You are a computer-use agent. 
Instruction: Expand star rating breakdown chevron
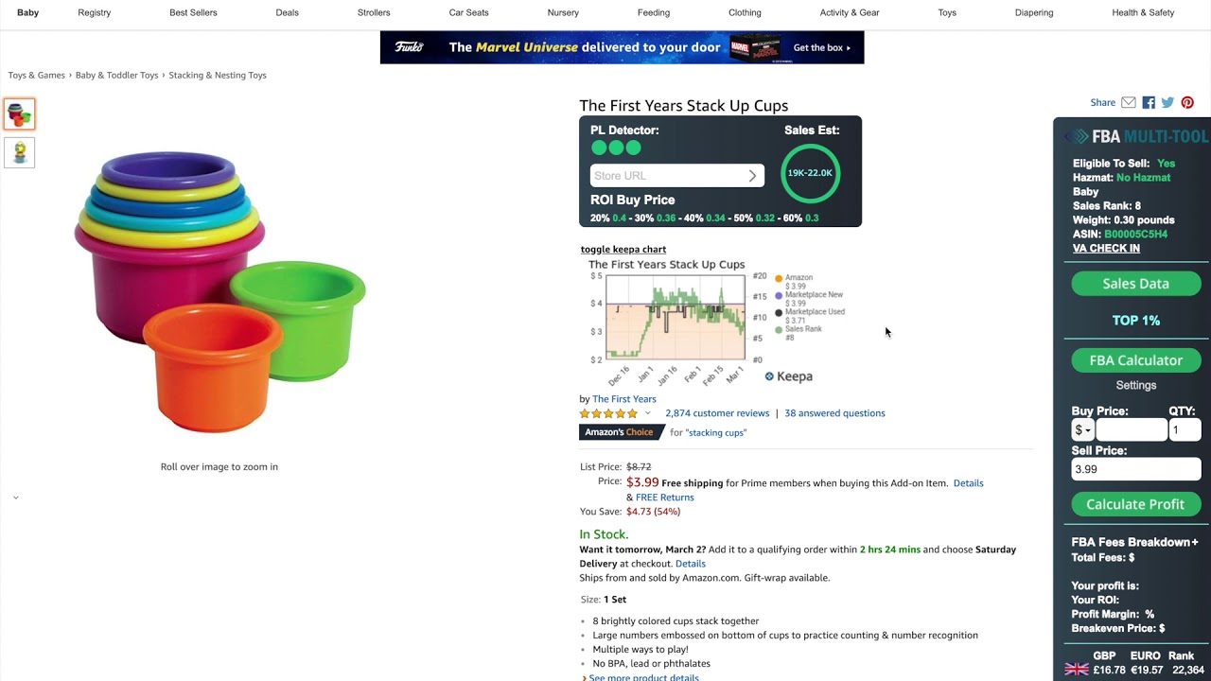648,413
